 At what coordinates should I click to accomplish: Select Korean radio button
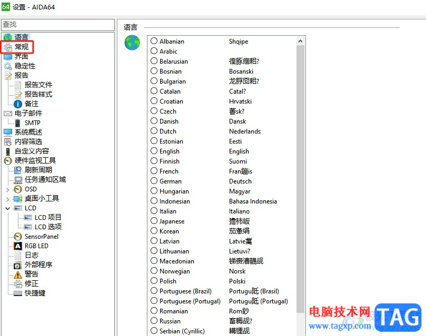tap(154, 231)
